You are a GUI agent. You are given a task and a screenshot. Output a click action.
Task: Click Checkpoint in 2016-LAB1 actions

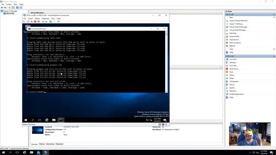coord(234,81)
